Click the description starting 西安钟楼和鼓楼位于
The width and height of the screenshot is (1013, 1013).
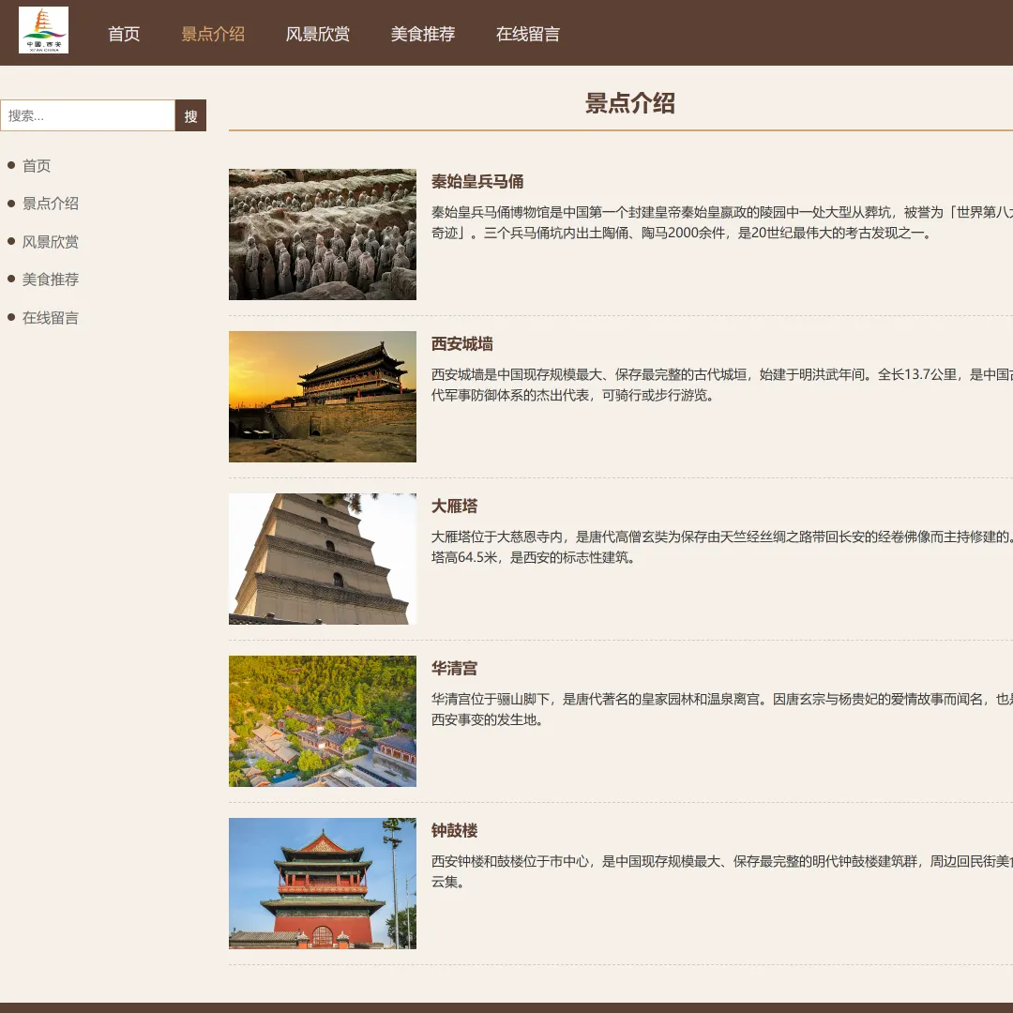pyautogui.click(x=721, y=870)
